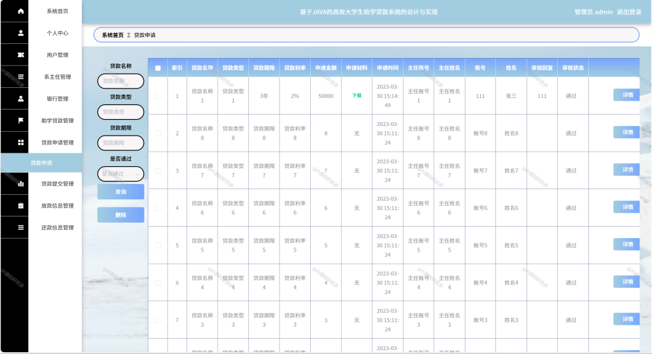Click the page title about JAVA助学贷款系统
Screen dimensions: 652x354
[369, 12]
